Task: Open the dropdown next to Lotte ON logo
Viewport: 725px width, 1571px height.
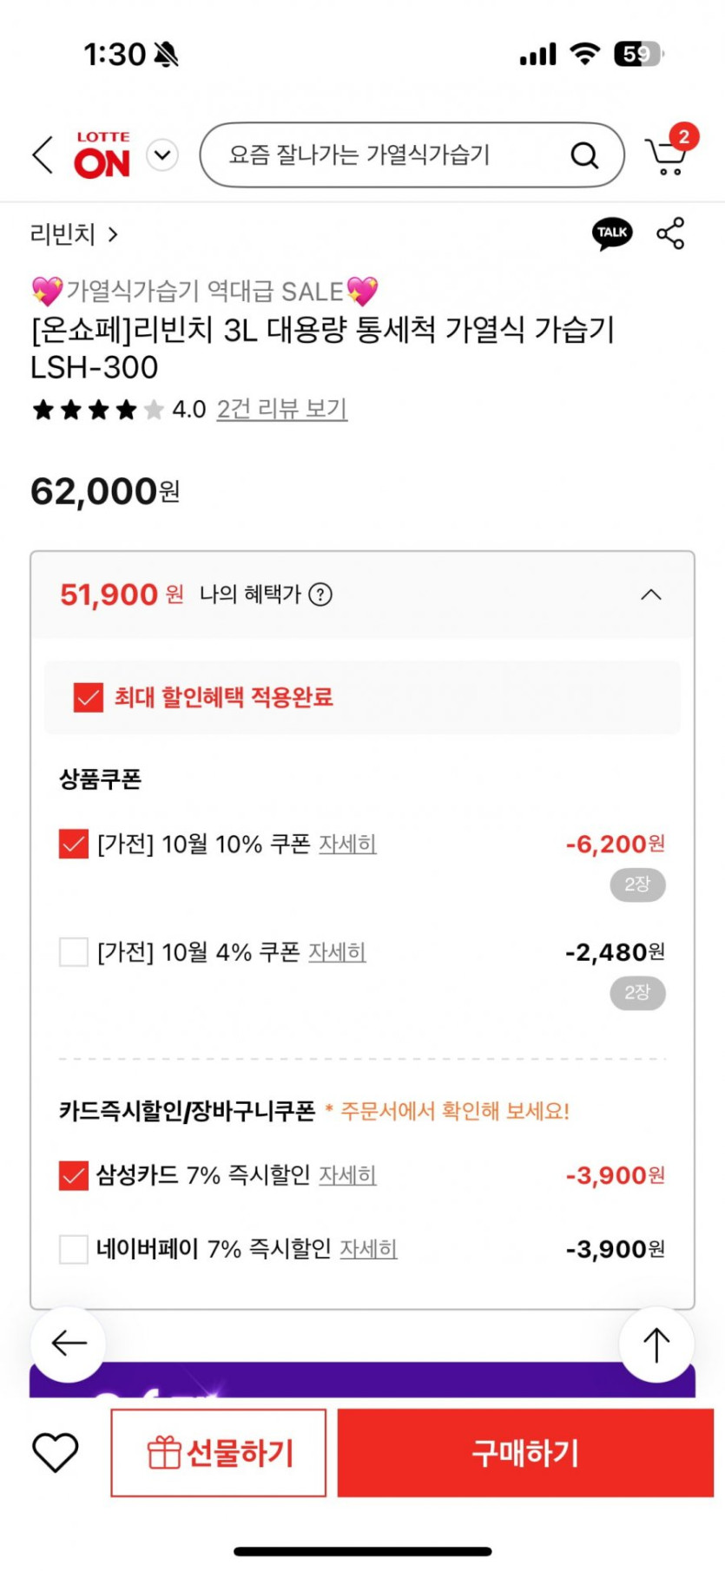Action: (162, 155)
